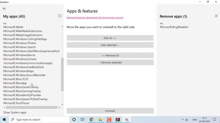Open the hamburger menu icon
Screen dimensions: 220x123
(x=4, y=9)
